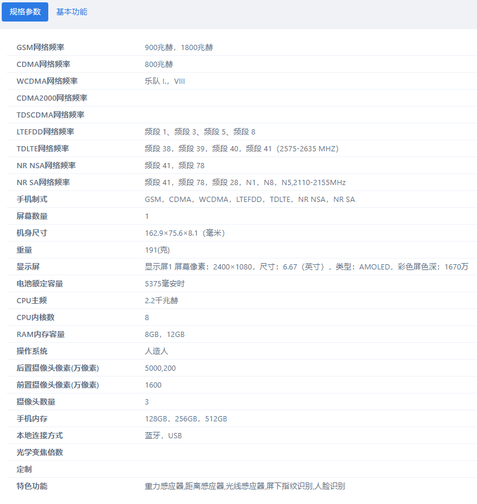Click the LTEFDD band list value
The image size is (477, 504).
(200, 132)
